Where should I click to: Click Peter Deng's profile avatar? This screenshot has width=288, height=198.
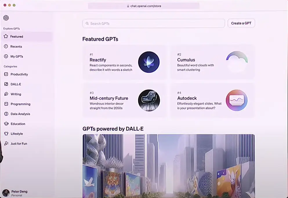(x=6, y=193)
